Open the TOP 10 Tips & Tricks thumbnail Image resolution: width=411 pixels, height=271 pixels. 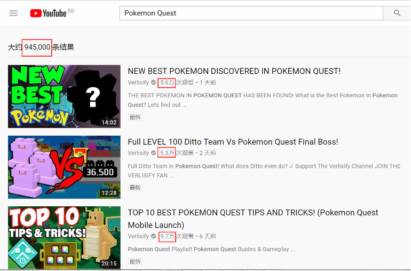[64, 237]
